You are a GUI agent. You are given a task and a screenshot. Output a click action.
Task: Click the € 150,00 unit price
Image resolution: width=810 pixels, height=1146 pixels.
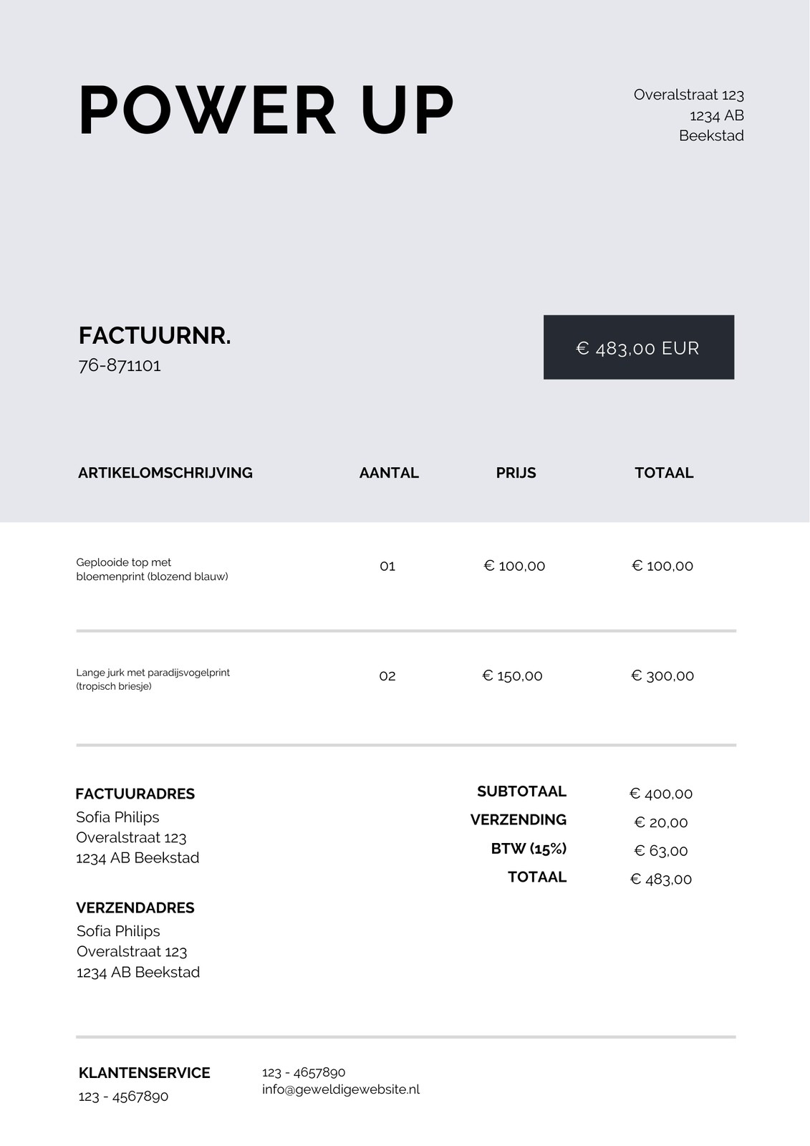513,676
